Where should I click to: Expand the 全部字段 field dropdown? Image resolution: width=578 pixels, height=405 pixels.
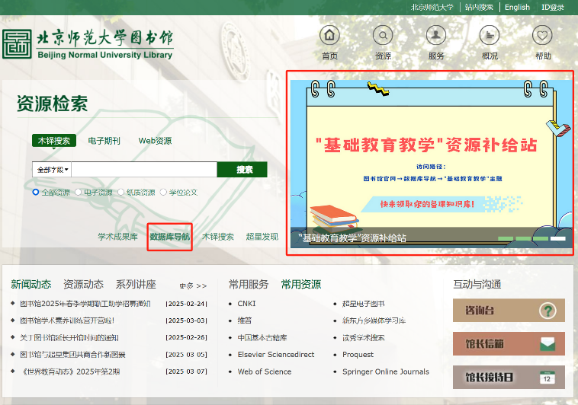[x=52, y=169]
